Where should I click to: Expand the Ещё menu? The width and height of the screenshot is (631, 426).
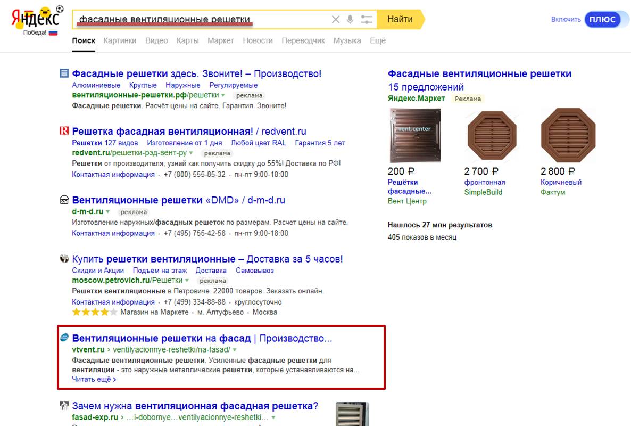point(377,40)
